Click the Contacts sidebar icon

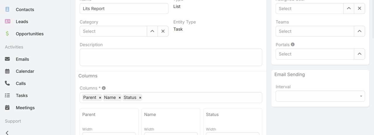[7, 9]
